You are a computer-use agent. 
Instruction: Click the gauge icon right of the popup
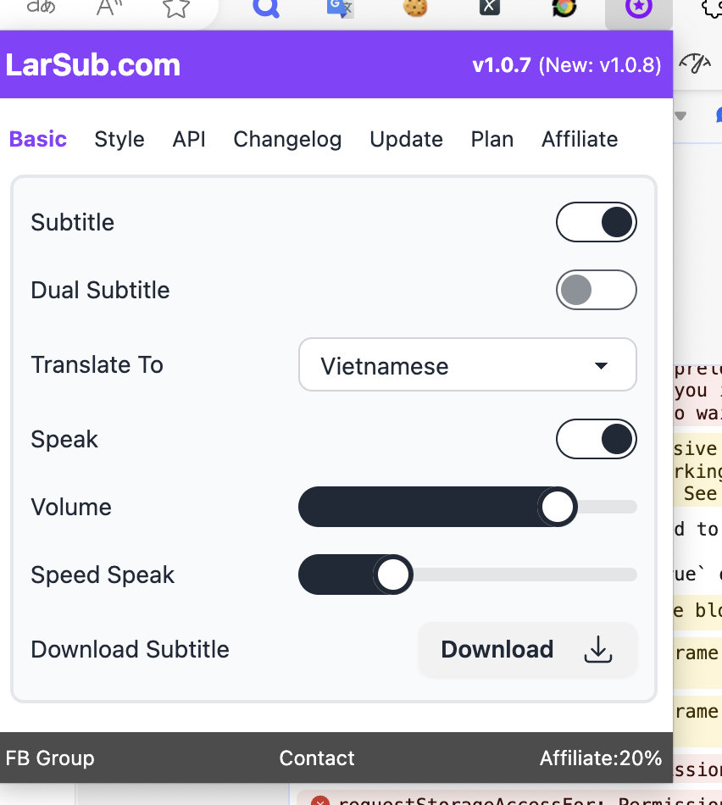695,64
